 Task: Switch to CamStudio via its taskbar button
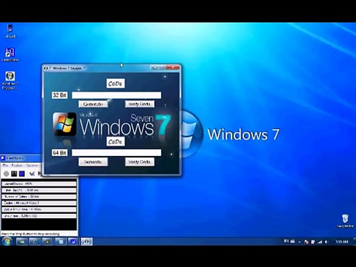[73, 241]
